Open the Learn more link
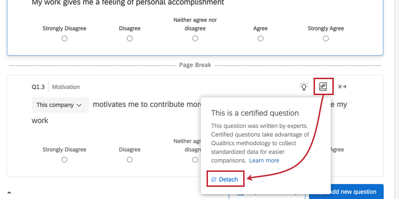The image size is (399, 199). tap(264, 160)
